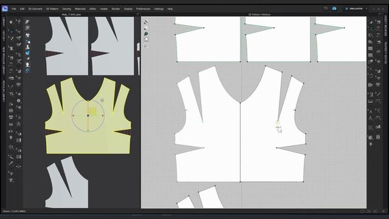The height and width of the screenshot is (219, 389).
Task: Open the 3D Garment menu
Action: (35, 9)
